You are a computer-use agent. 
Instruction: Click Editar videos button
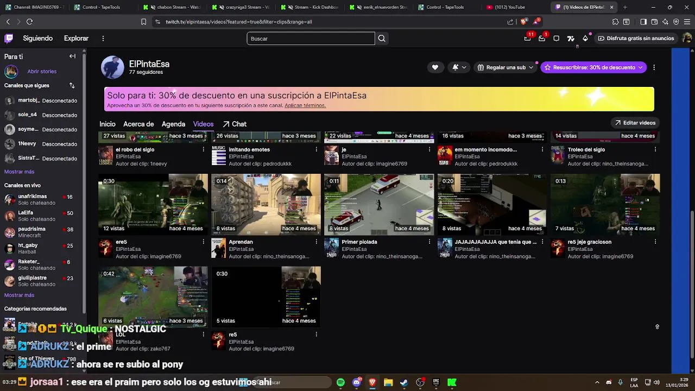pos(635,123)
